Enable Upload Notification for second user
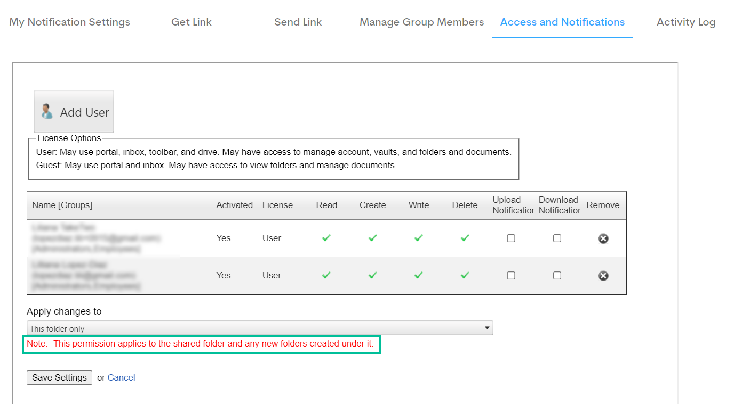This screenshot has width=734, height=404. [511, 276]
